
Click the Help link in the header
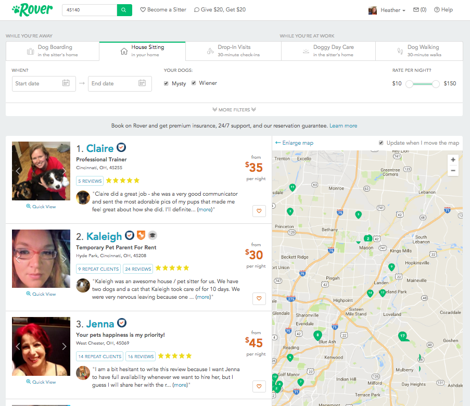pyautogui.click(x=443, y=9)
